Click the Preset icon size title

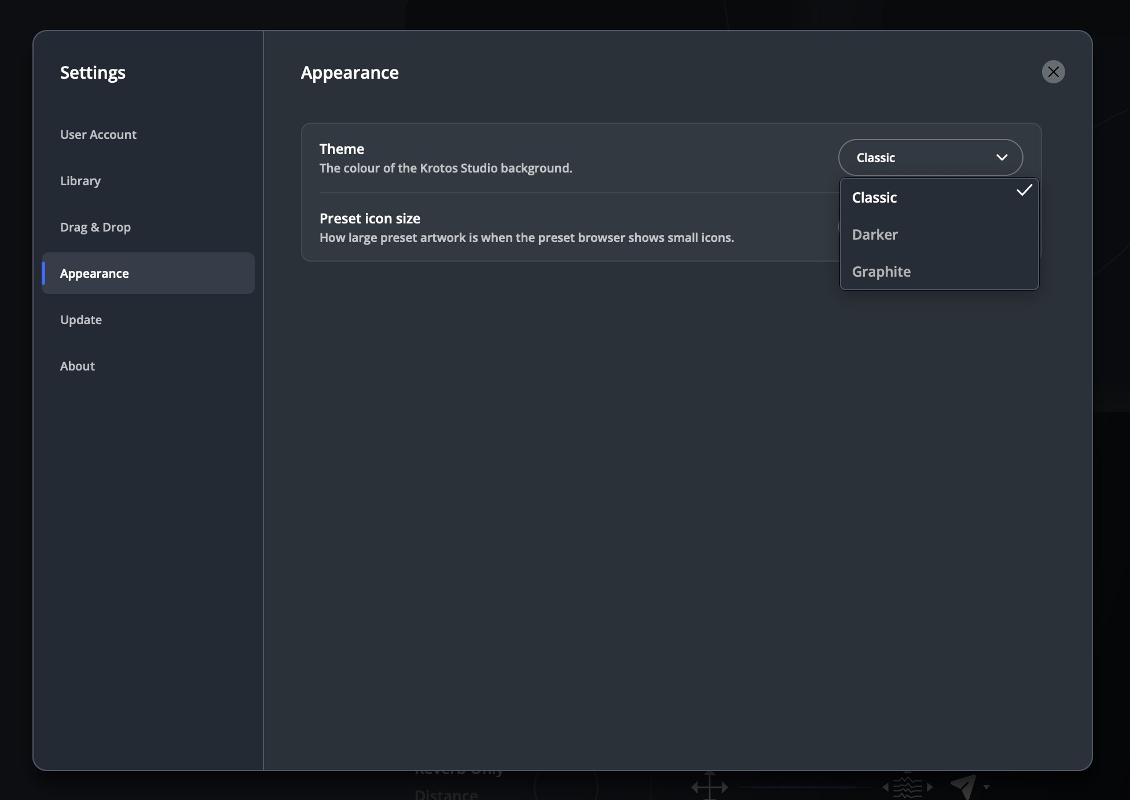point(370,218)
